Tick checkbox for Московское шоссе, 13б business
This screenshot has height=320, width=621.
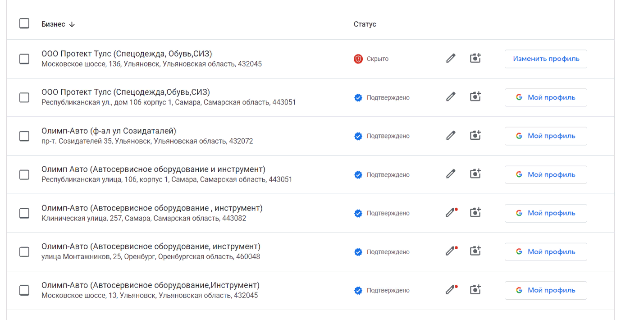coord(24,59)
